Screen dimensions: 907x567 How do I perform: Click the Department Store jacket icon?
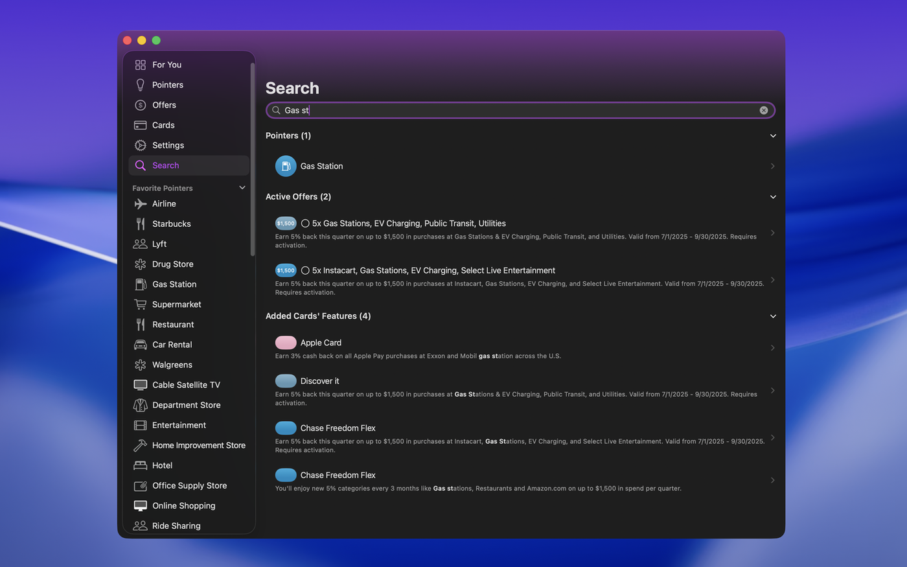[x=141, y=405]
